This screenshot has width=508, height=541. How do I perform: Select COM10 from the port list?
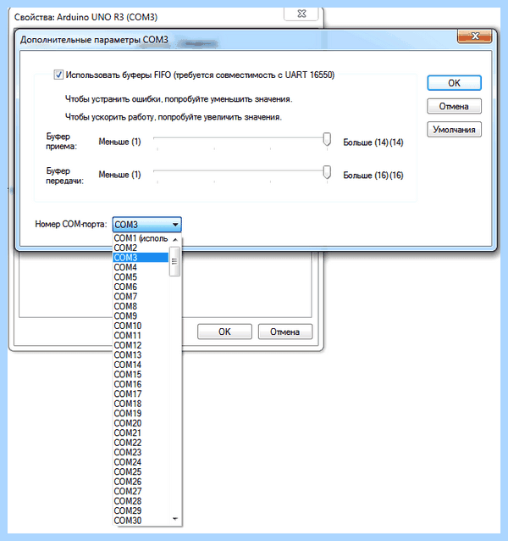coord(141,326)
